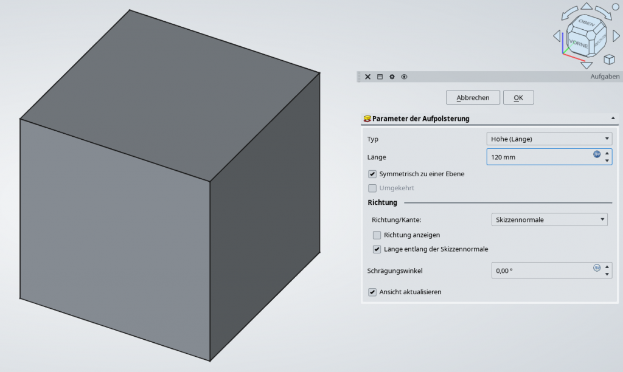The height and width of the screenshot is (372, 623).
Task: Rotate view clockwise with curved right arrow
Action: [x=603, y=13]
